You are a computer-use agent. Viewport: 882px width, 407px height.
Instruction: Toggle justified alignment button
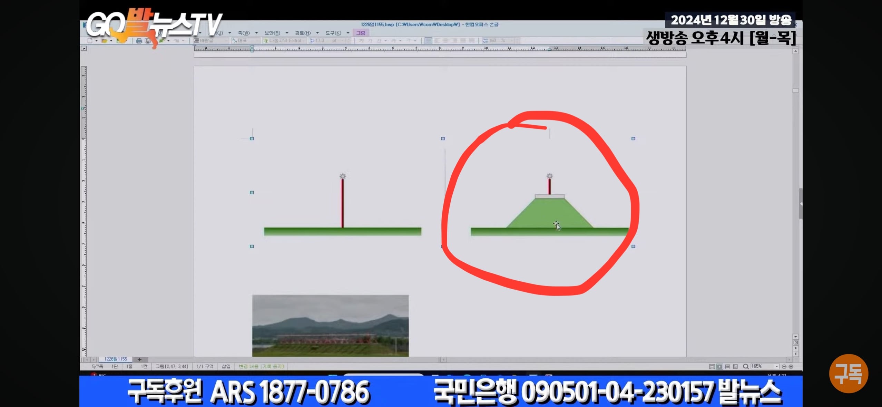coord(428,41)
